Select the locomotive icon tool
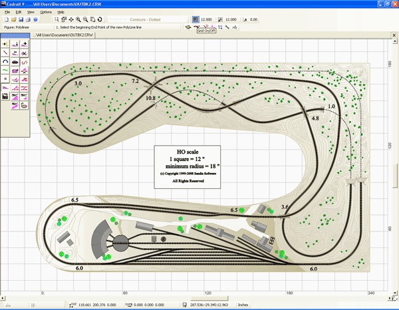399x310 pixels. [x=15, y=62]
